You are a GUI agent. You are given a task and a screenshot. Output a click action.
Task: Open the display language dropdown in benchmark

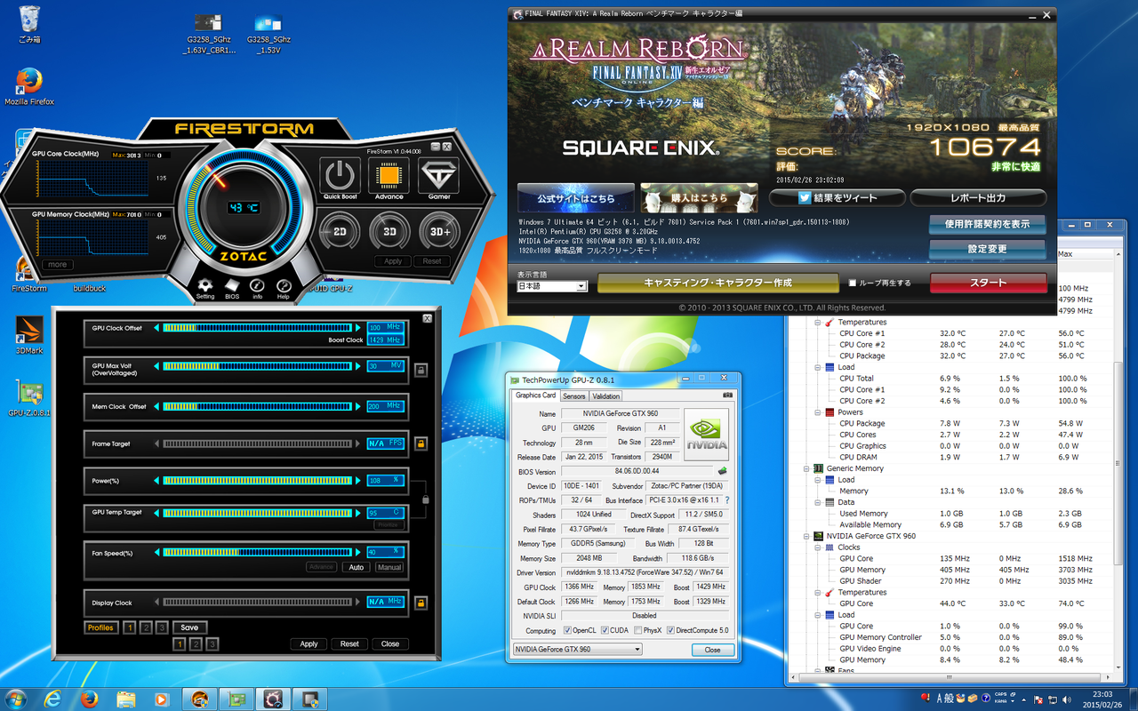[552, 286]
